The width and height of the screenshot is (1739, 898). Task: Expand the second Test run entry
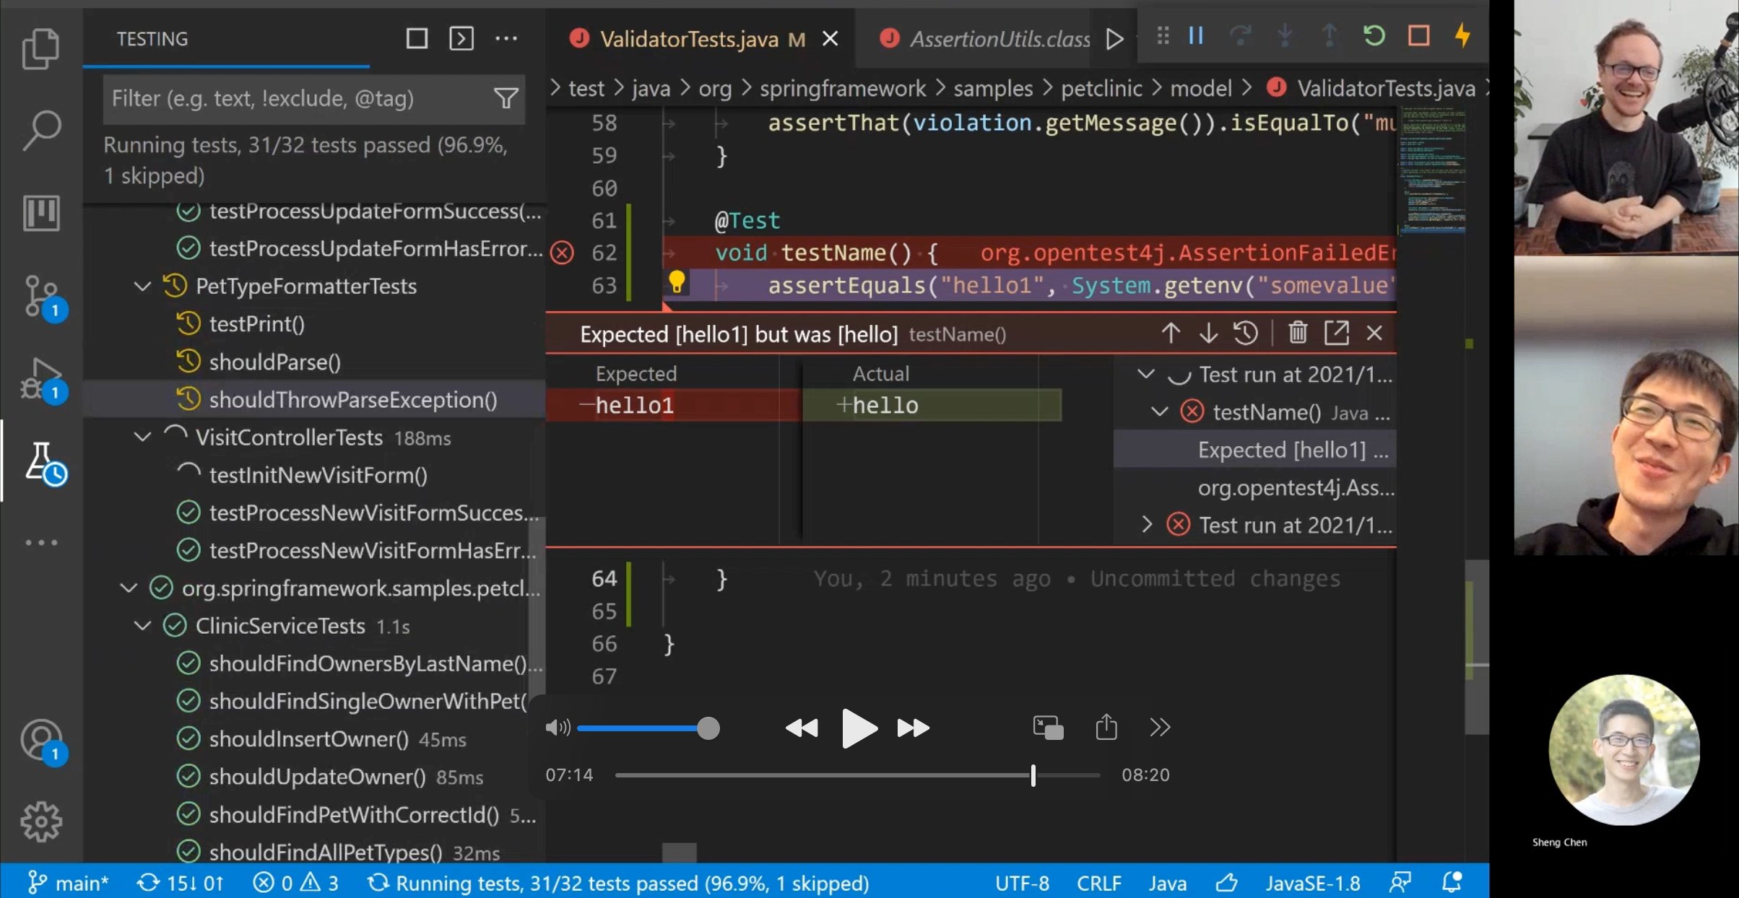(x=1147, y=524)
